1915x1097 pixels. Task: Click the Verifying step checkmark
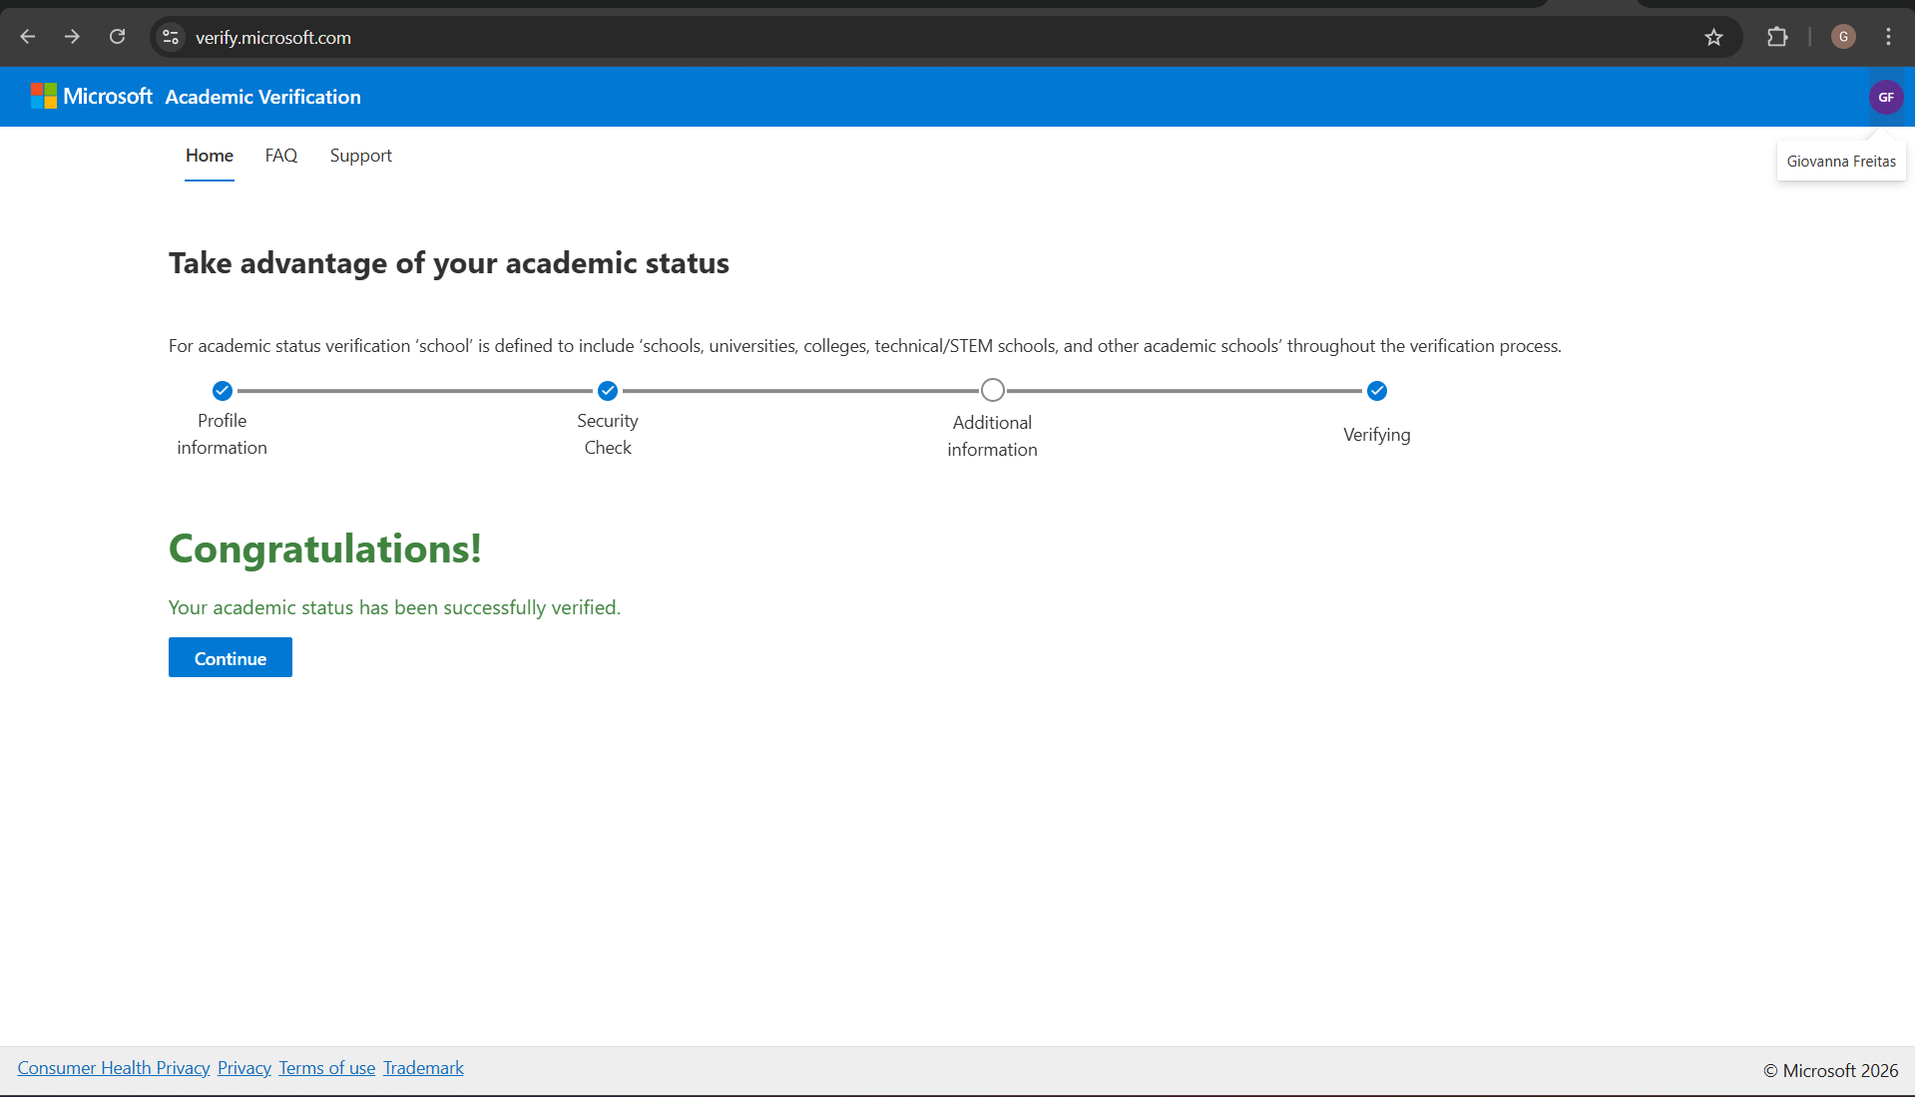click(1377, 391)
